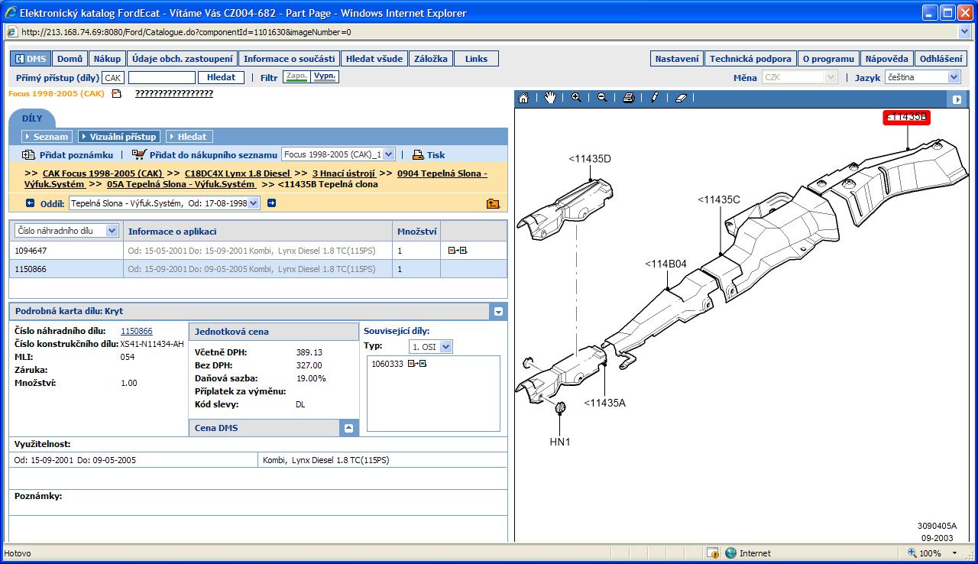Screen dimensions: 978x564
Task: Turn filter off with Vypn. toggle
Action: tap(325, 77)
